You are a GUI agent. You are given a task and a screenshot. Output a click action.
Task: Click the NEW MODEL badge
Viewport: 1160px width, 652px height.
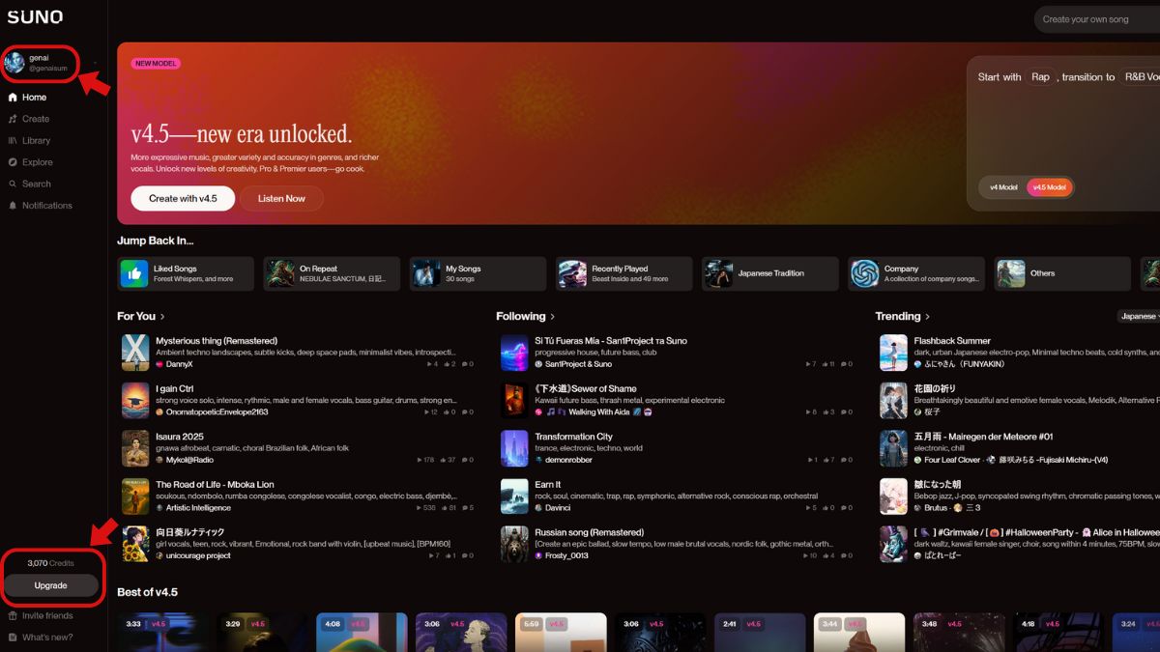(156, 64)
